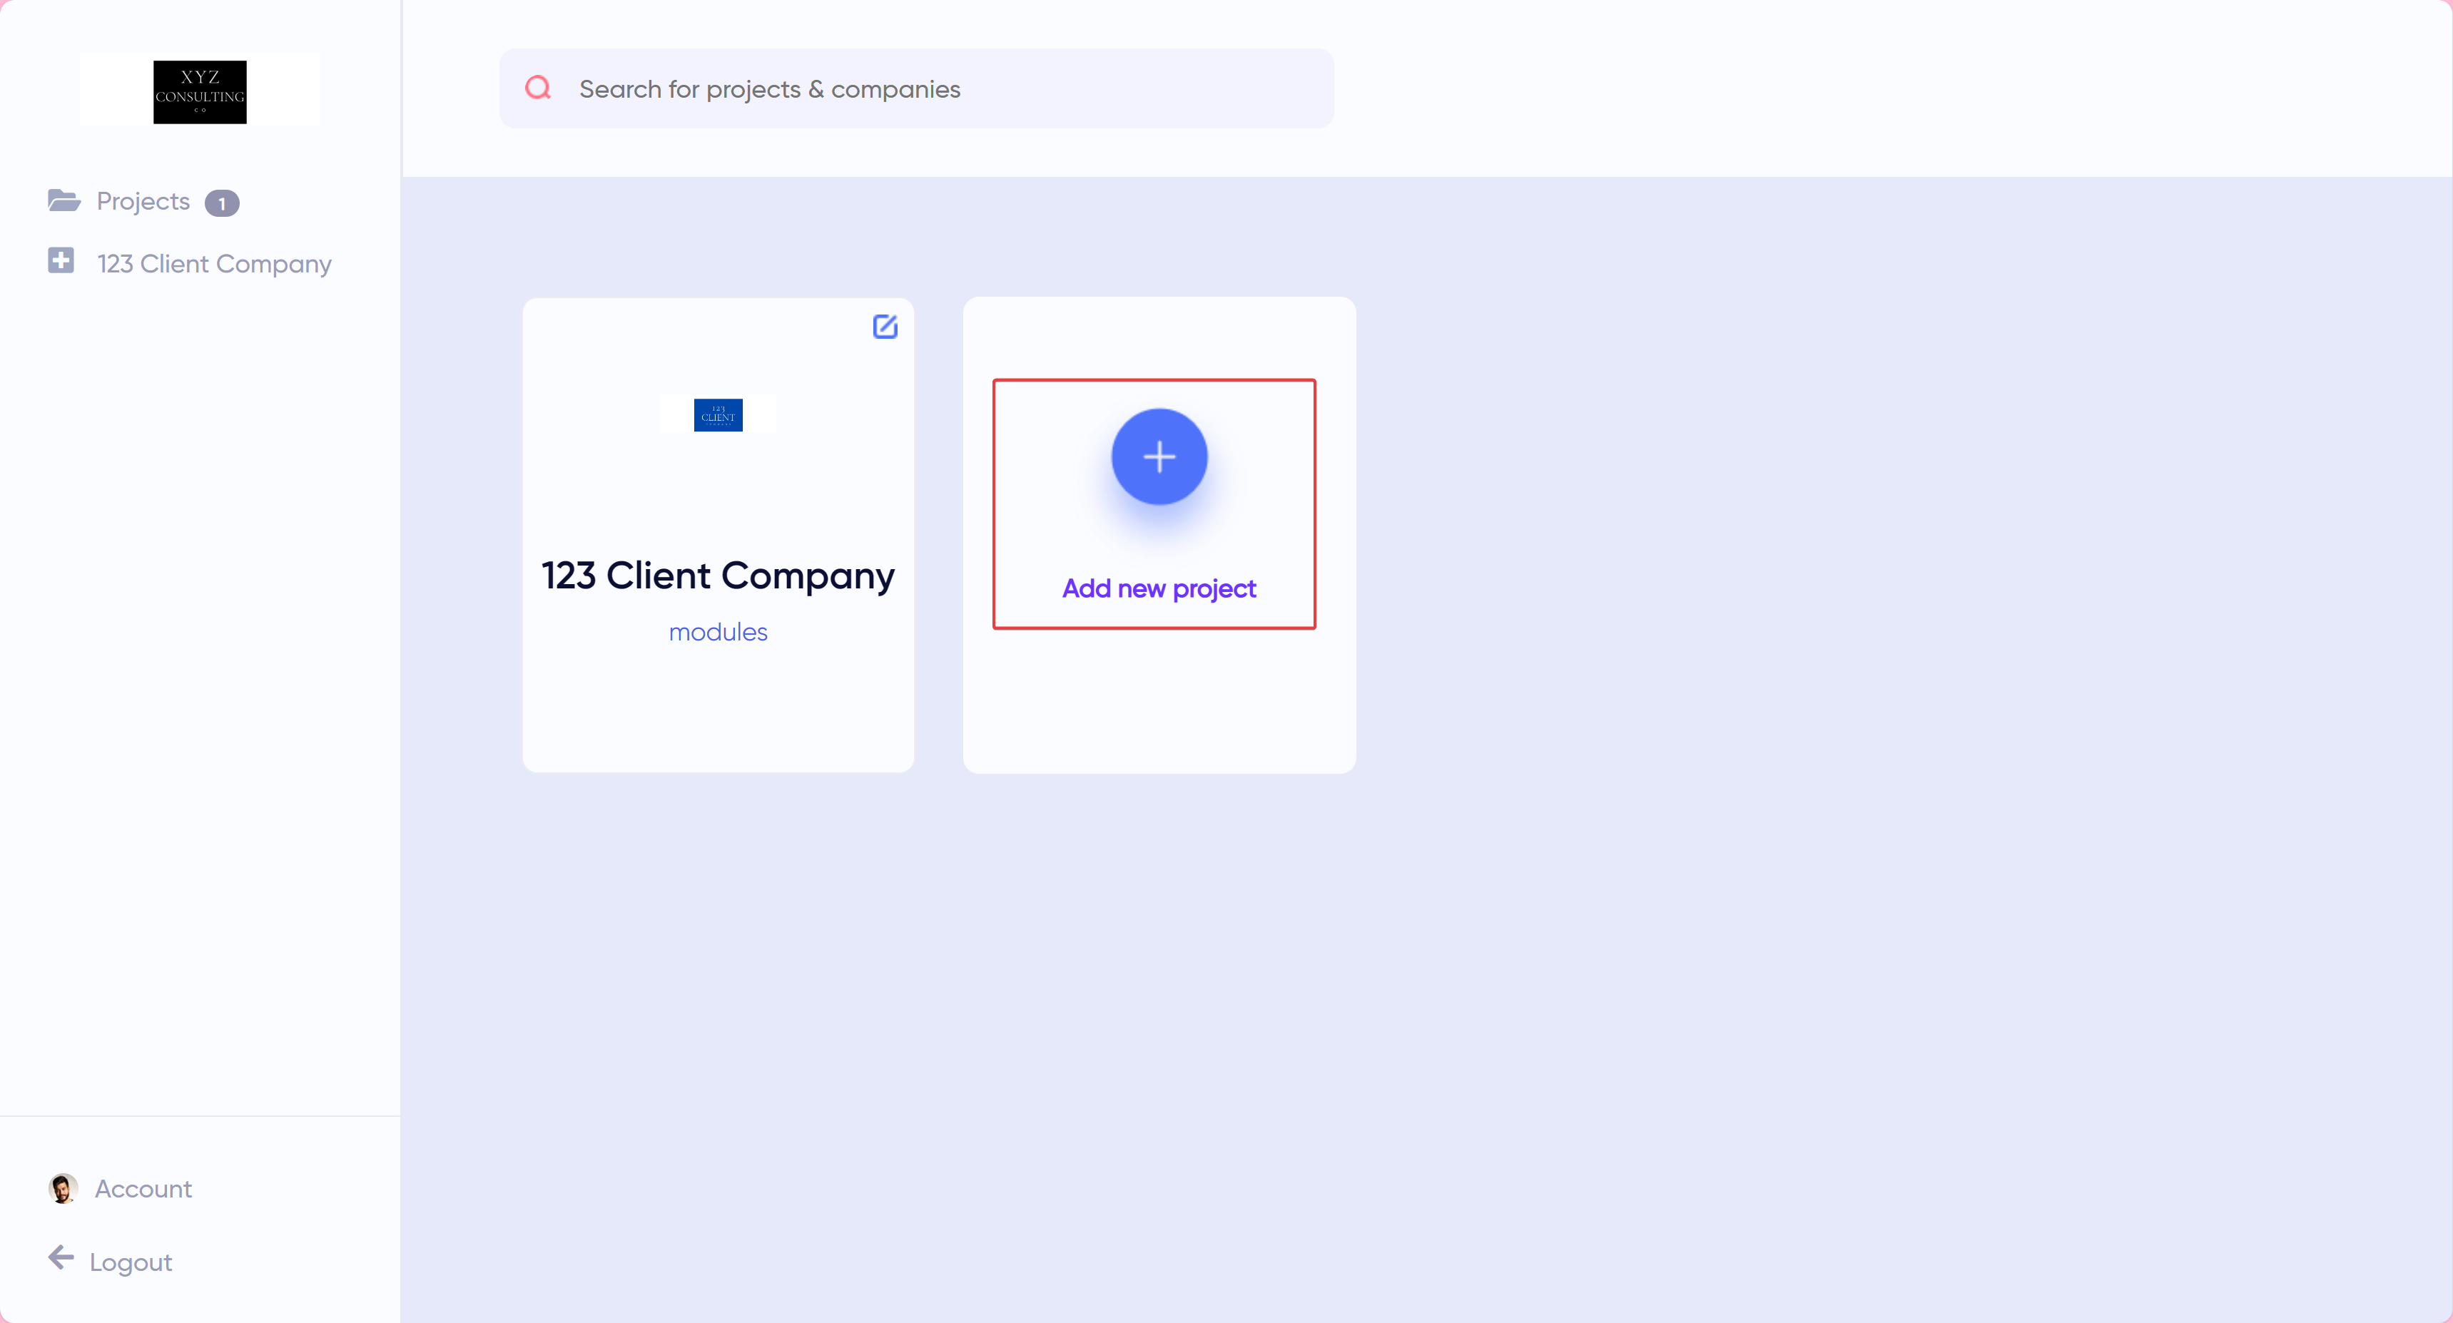Viewport: 2453px width, 1323px height.
Task: Click the 123 Client logo thumbnail
Action: tap(718, 415)
